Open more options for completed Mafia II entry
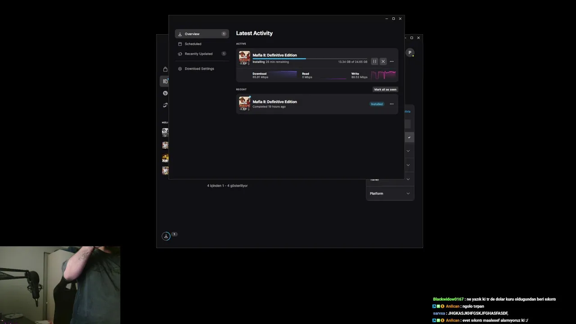 click(391, 104)
